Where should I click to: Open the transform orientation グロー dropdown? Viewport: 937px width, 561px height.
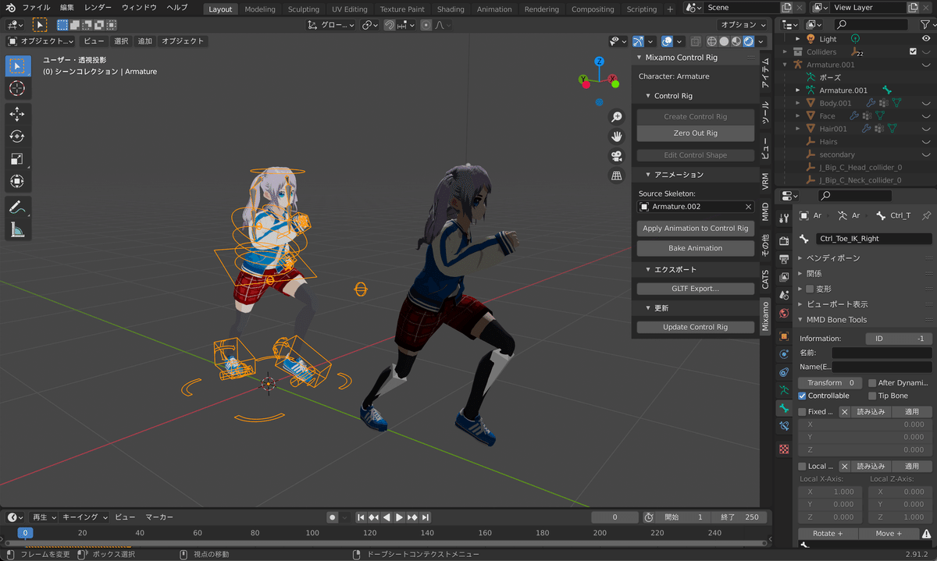click(x=333, y=25)
